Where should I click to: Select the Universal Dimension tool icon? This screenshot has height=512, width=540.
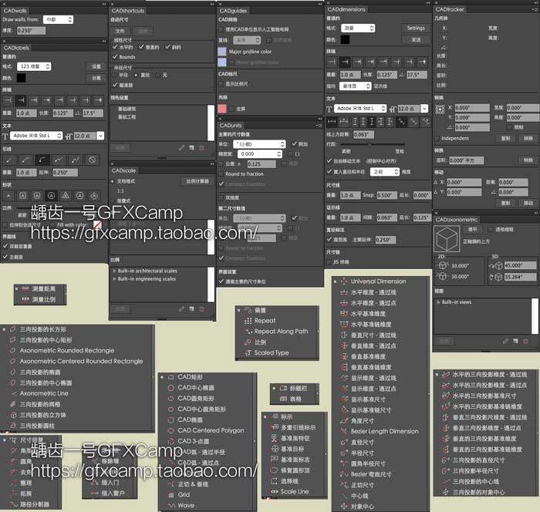[x=344, y=281]
